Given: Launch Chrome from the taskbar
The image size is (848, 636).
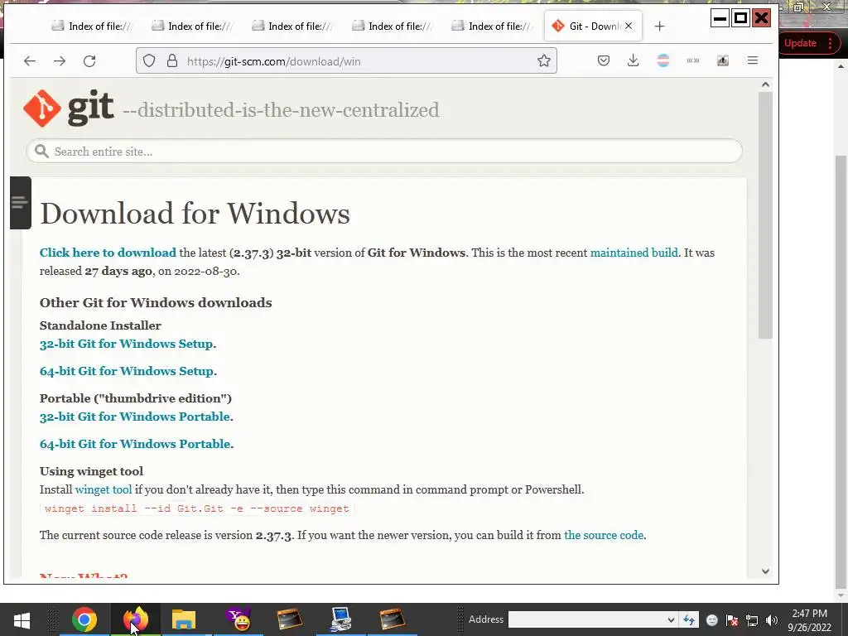Looking at the screenshot, I should click(84, 619).
